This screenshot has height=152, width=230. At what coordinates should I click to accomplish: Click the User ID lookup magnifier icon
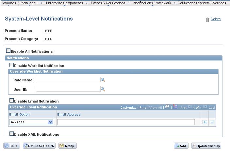103,89
